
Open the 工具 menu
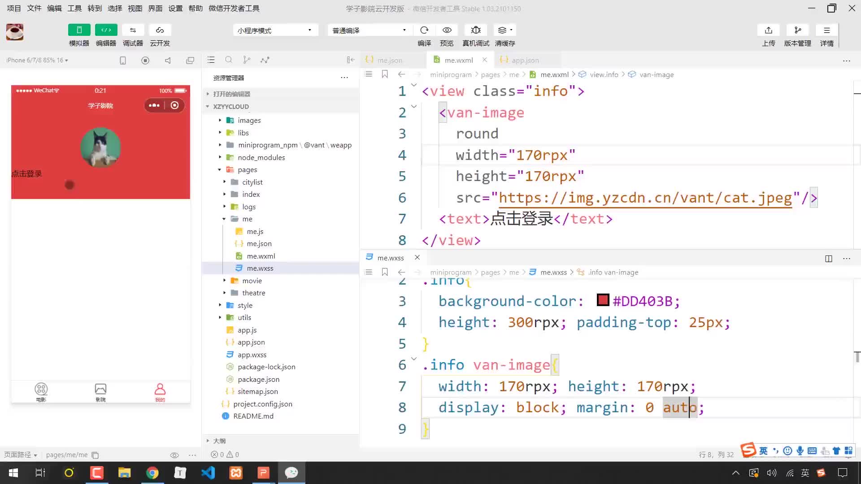pos(74,8)
